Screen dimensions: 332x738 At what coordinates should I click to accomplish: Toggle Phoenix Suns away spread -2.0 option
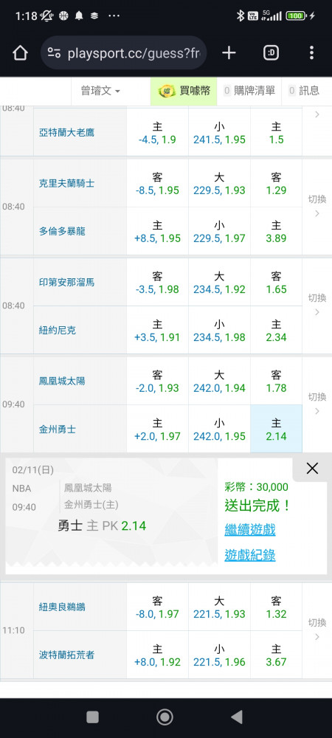(157, 382)
